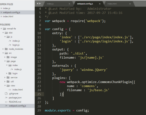Open webpack.config.js in the folder tree
Viewport: 146px width, 115px height.
coord(18,106)
